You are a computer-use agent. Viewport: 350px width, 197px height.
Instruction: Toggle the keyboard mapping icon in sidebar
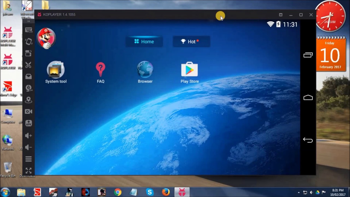tap(28, 30)
